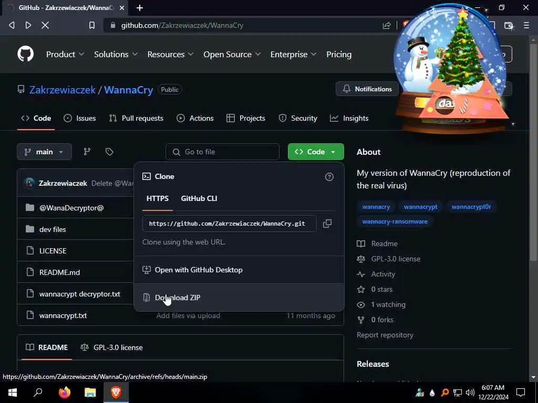Viewport: 538px width, 403px height.
Task: Expand the Product menu
Action: tap(65, 54)
